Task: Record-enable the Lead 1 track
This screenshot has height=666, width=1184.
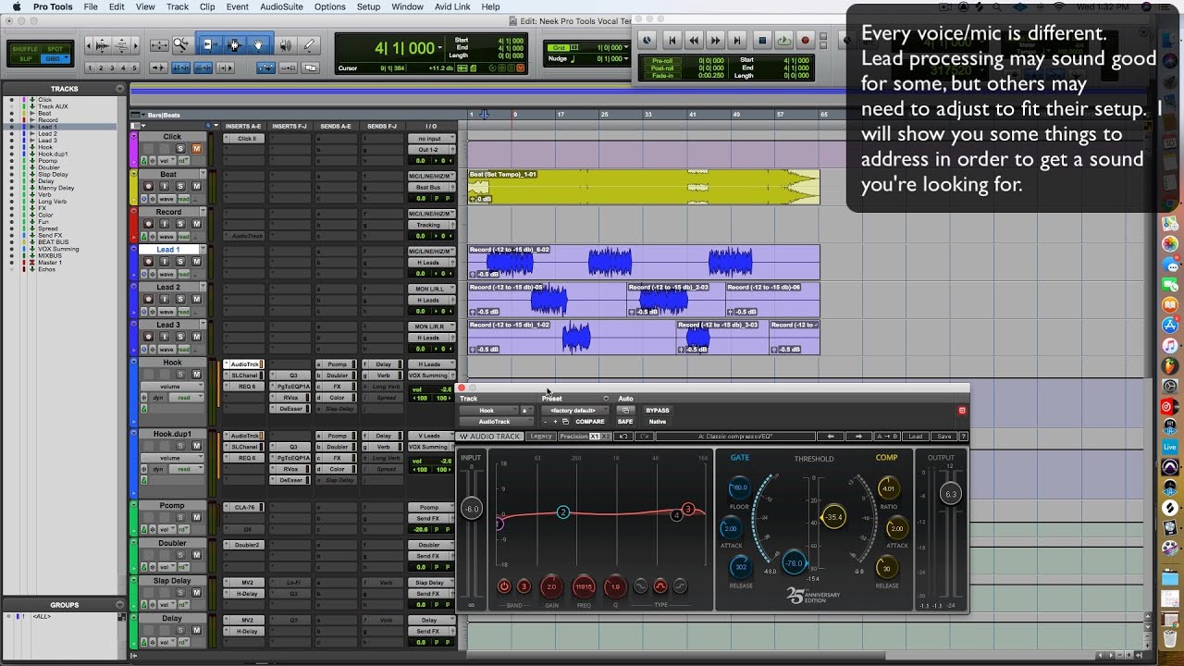Action: [149, 262]
